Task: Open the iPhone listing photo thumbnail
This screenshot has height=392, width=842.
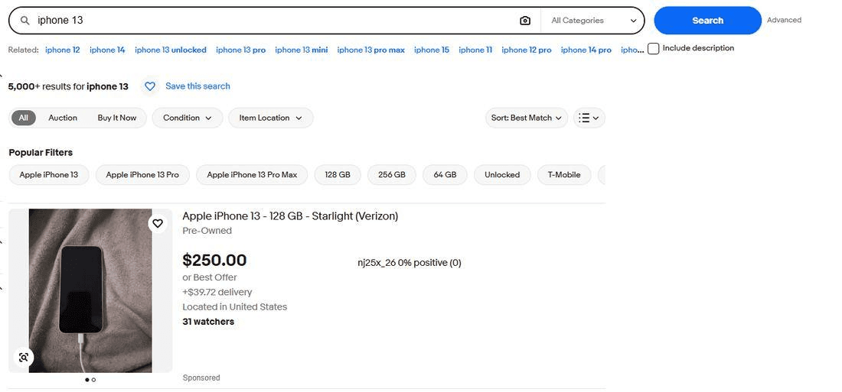Action: 90,290
